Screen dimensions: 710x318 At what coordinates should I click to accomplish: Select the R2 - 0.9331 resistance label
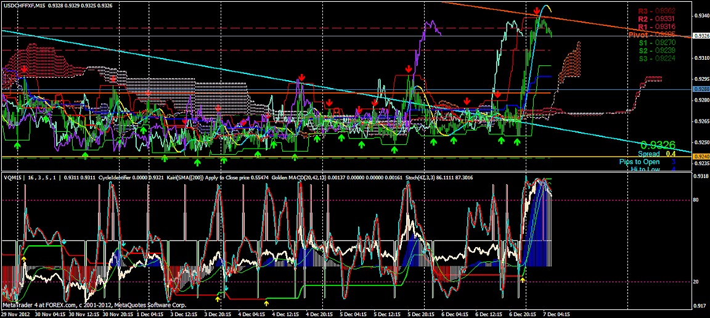(657, 19)
